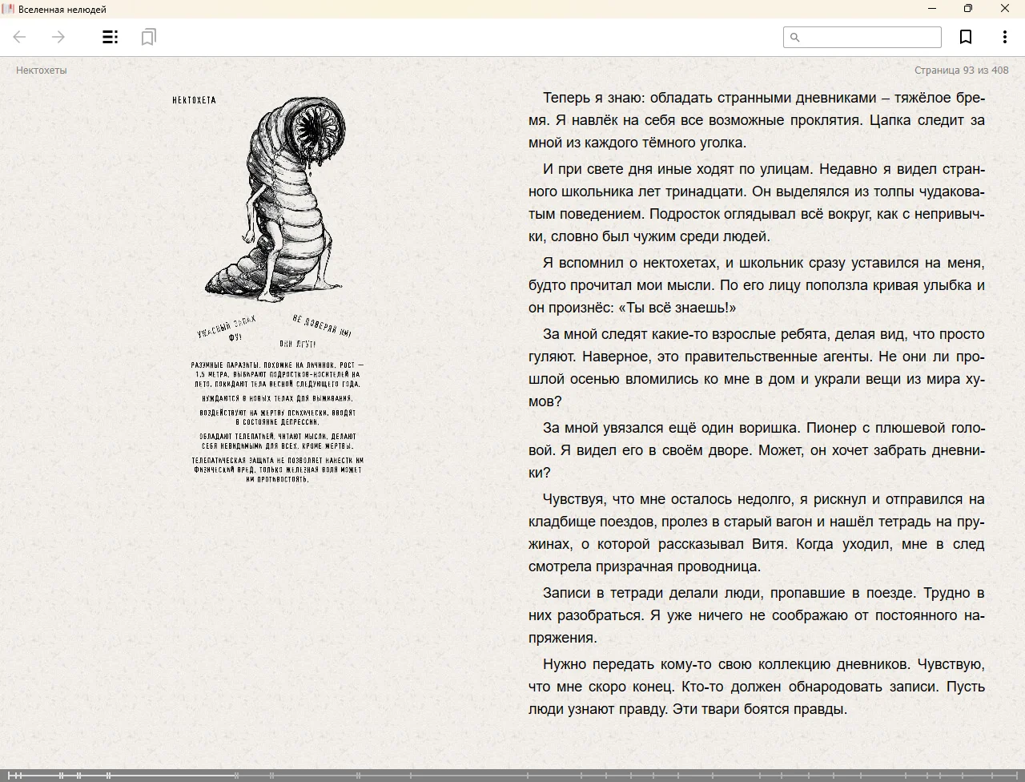
Task: Click the forward navigation arrow
Action: pos(58,37)
